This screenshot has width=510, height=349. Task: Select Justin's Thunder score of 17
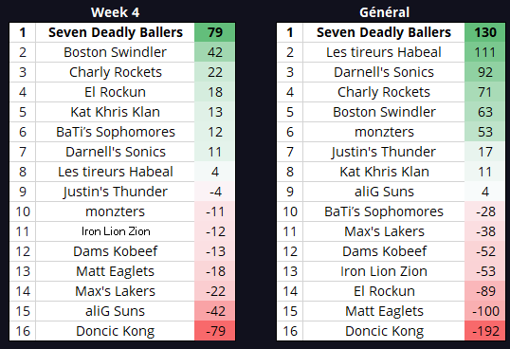(485, 152)
